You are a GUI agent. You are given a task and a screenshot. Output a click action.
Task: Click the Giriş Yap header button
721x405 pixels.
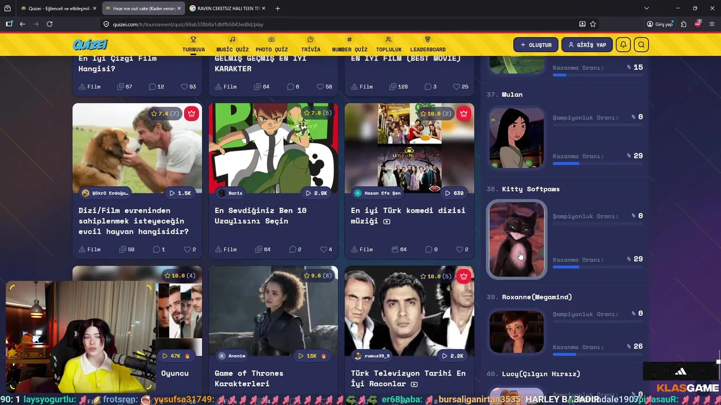coord(587,45)
